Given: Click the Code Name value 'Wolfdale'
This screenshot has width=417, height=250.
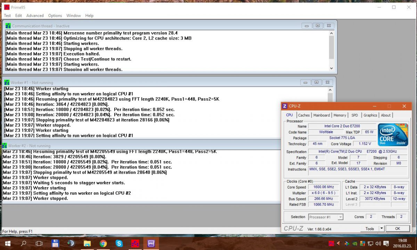Looking at the screenshot, I should click(x=326, y=132).
